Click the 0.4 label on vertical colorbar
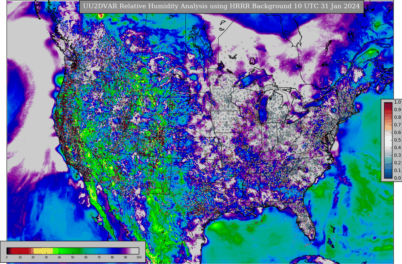 click(397, 148)
